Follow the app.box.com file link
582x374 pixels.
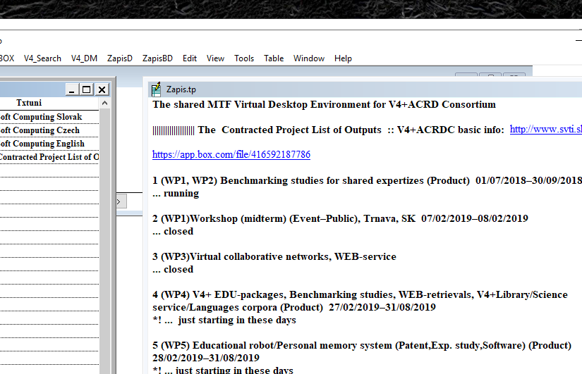click(x=231, y=154)
